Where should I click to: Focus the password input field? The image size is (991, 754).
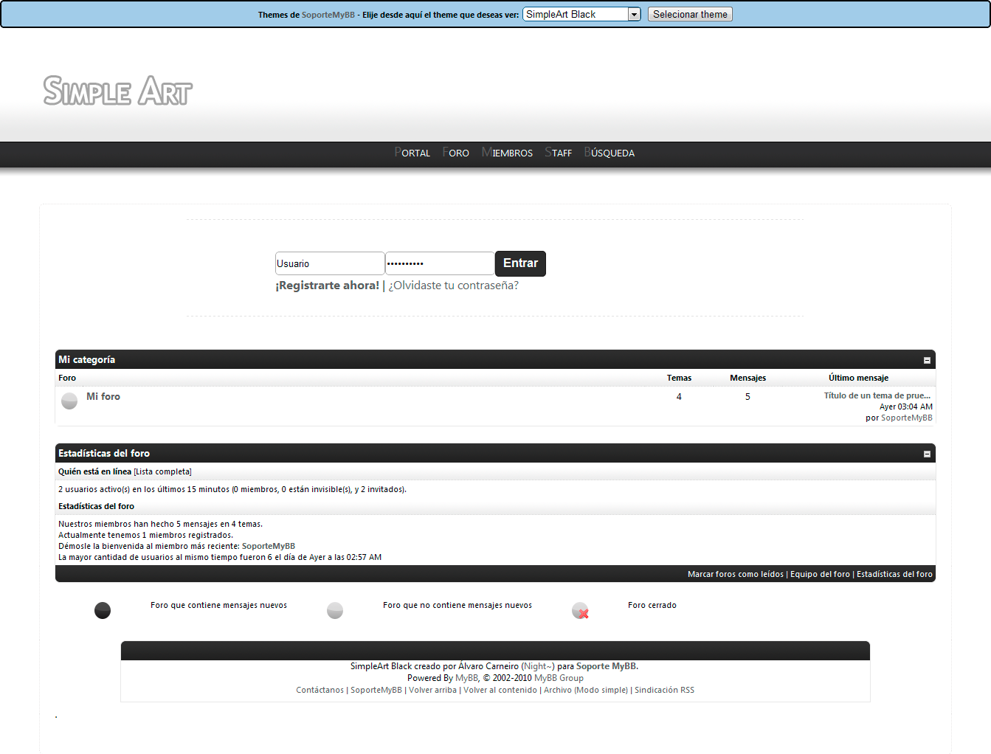pyautogui.click(x=439, y=263)
